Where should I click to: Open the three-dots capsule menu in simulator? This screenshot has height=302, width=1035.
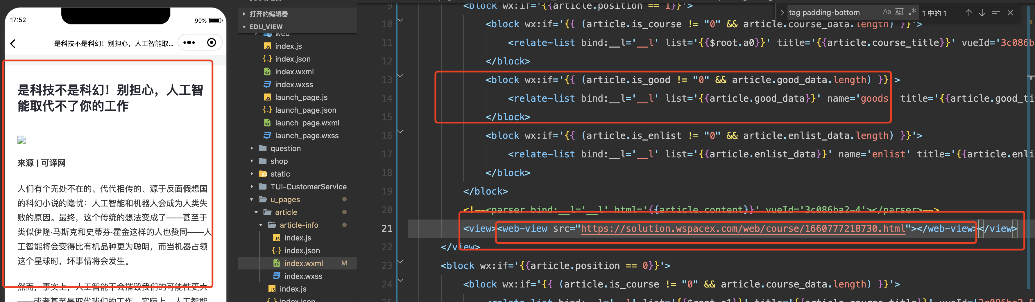(x=189, y=43)
